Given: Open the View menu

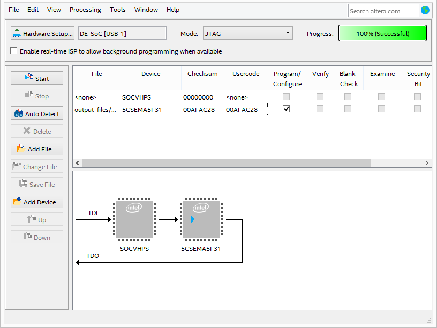Looking at the screenshot, I should (x=54, y=10).
